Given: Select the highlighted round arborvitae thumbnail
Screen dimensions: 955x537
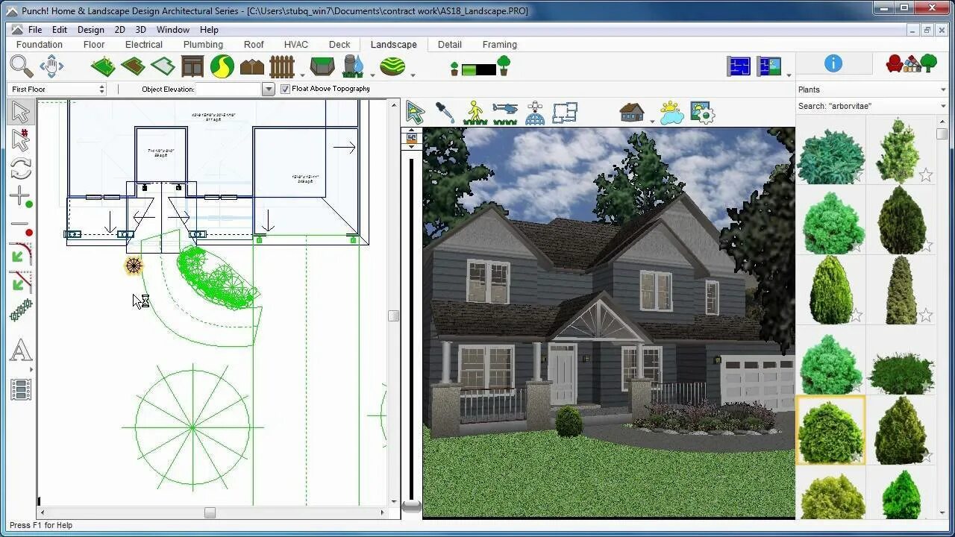Looking at the screenshot, I should (x=830, y=431).
